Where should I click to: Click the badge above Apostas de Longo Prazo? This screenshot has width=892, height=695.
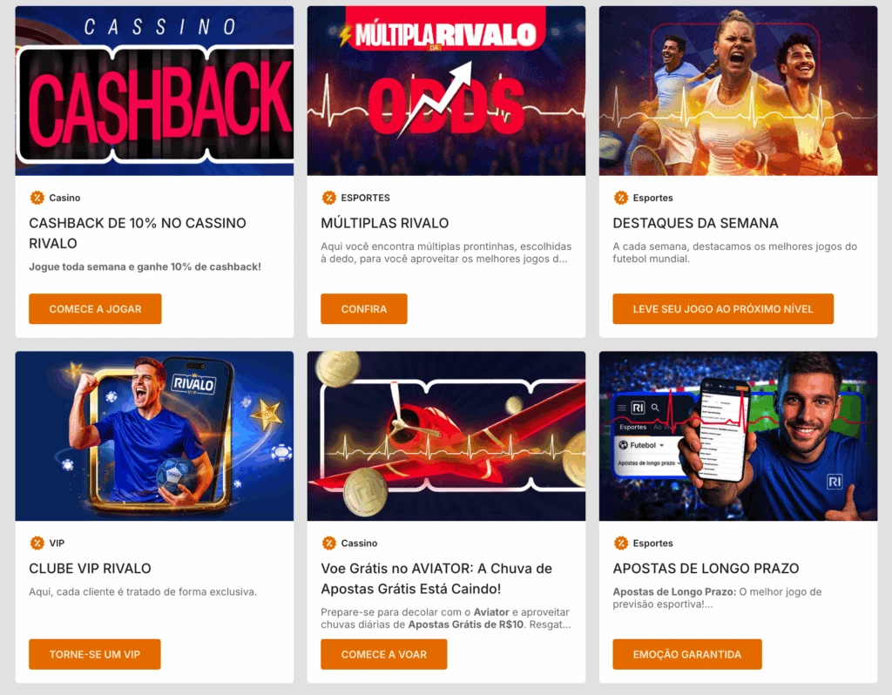[x=620, y=543]
